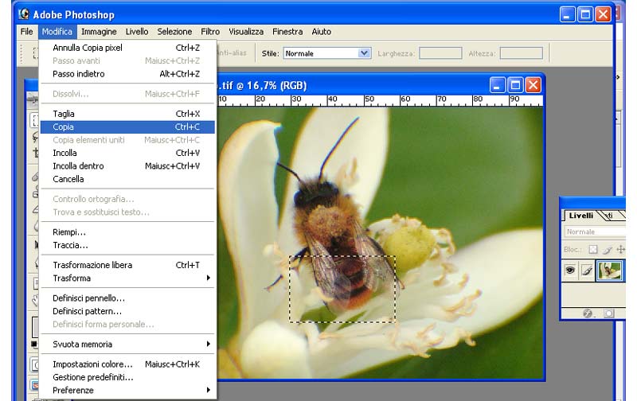Click the add layer mask icon
The width and height of the screenshot is (637, 401).
tap(608, 313)
